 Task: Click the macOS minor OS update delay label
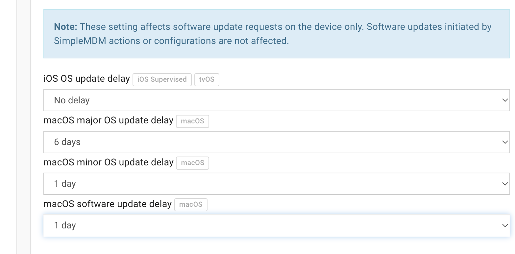[x=108, y=162]
